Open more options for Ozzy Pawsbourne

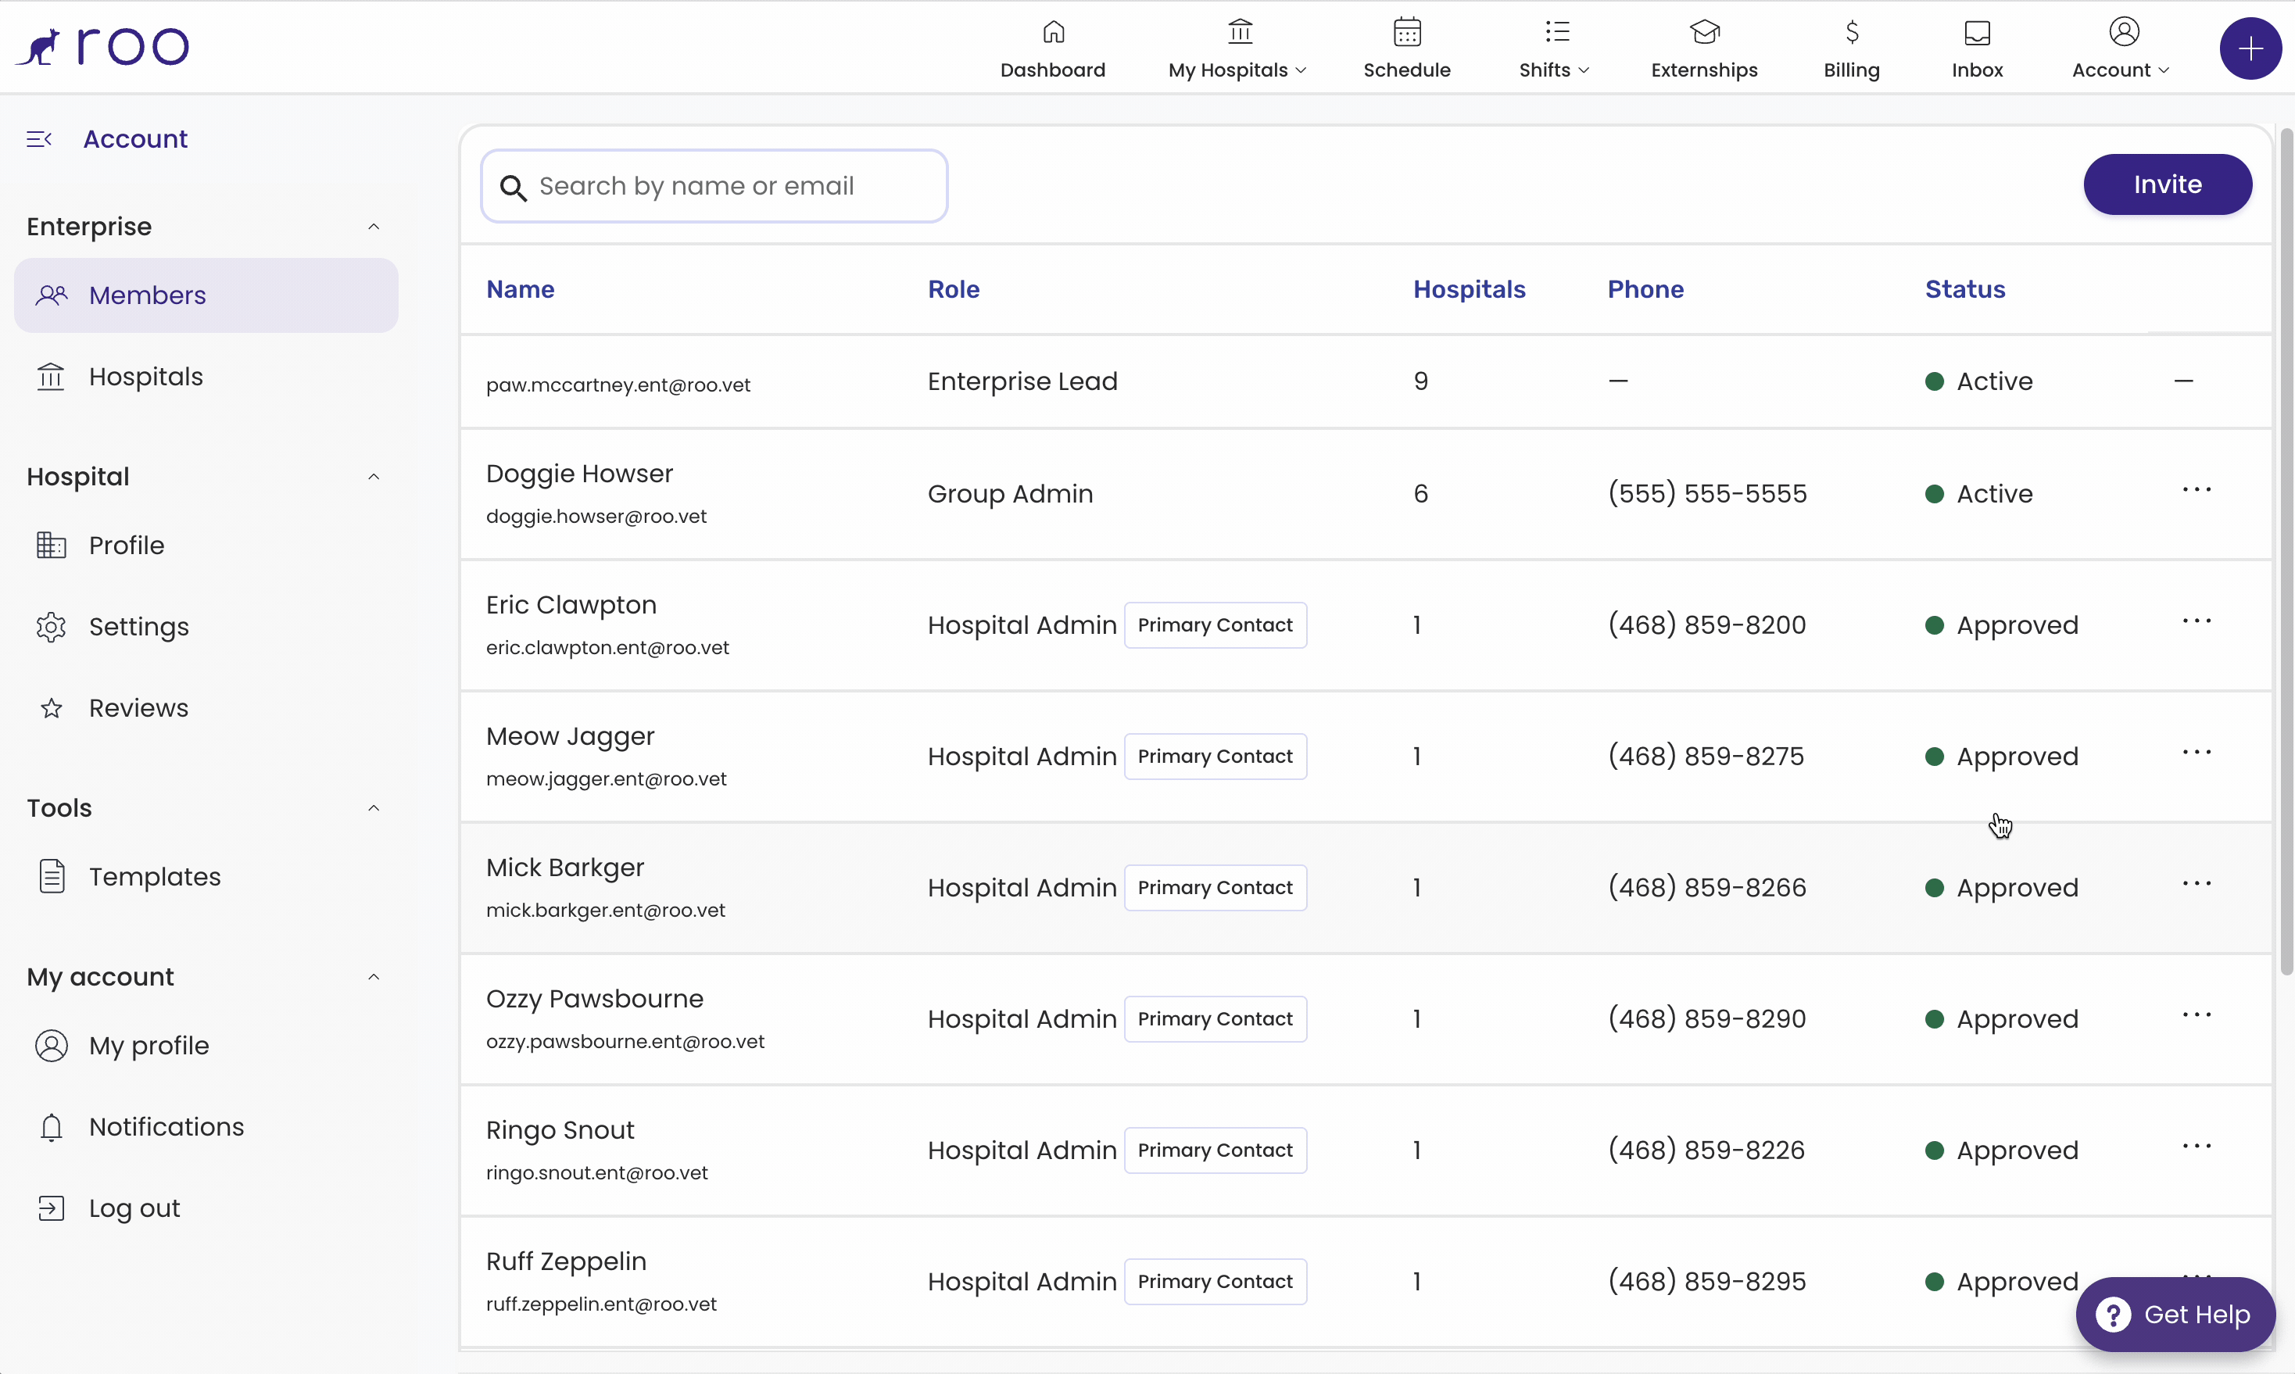2197,1016
